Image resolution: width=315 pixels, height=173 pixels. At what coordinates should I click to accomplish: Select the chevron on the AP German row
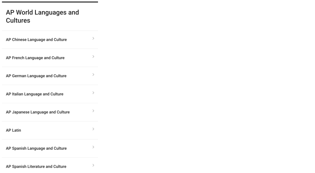tap(93, 75)
